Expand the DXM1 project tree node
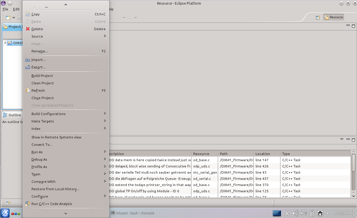 click(5, 43)
